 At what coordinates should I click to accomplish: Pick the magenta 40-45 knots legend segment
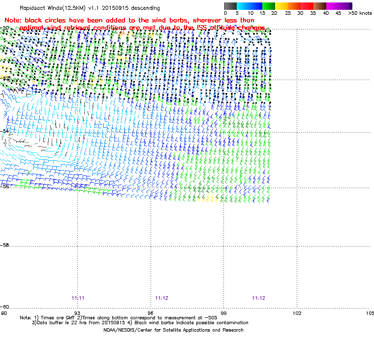(333, 6)
